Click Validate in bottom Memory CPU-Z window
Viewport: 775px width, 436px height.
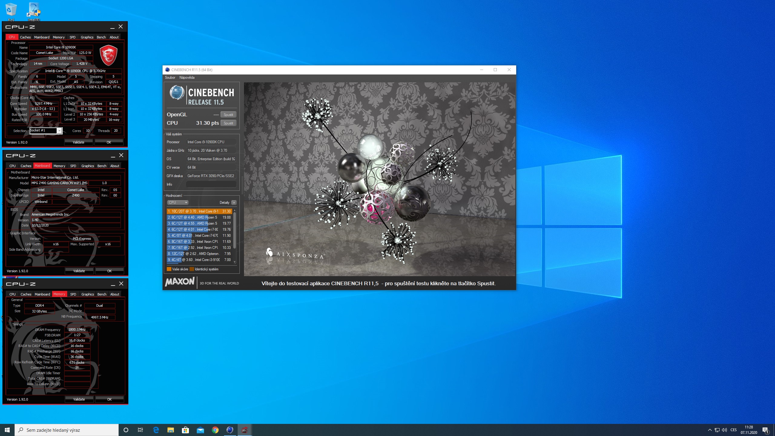click(79, 399)
